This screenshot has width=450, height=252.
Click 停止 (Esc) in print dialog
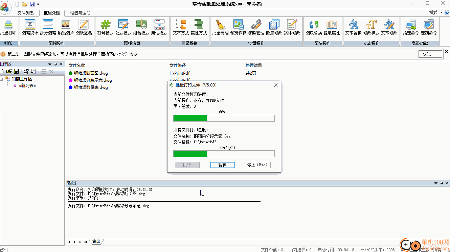[258, 165]
